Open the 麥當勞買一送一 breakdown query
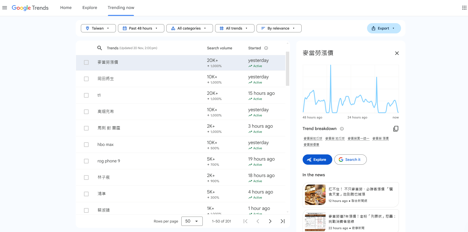Viewport: 468px width, 232px height. pyautogui.click(x=358, y=138)
